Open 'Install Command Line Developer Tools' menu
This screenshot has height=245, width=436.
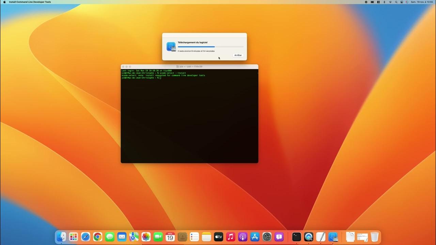point(30,2)
